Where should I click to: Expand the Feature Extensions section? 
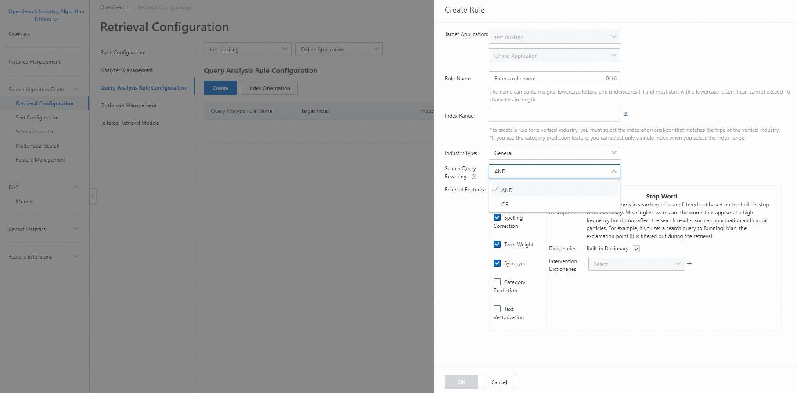click(x=76, y=256)
